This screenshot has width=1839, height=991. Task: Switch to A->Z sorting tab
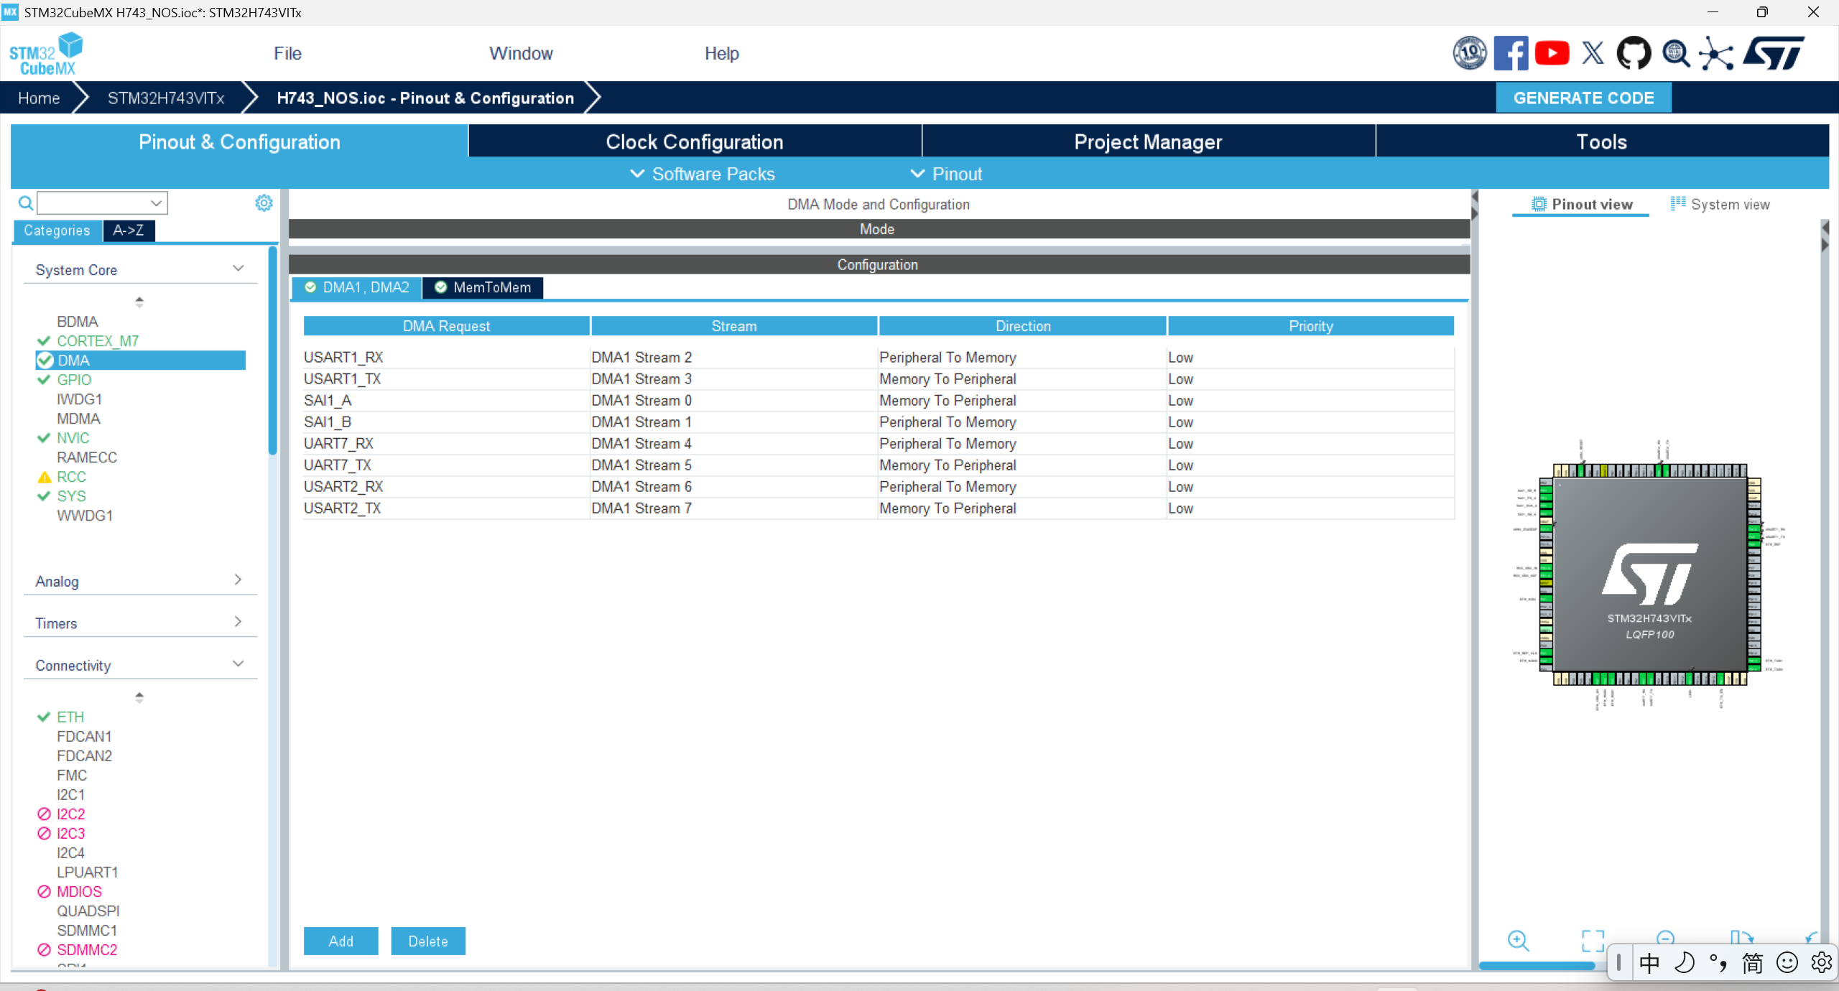click(128, 231)
